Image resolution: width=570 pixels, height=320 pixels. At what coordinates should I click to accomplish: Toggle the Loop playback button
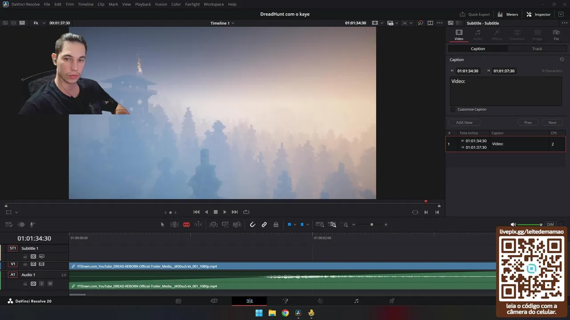tap(246, 212)
